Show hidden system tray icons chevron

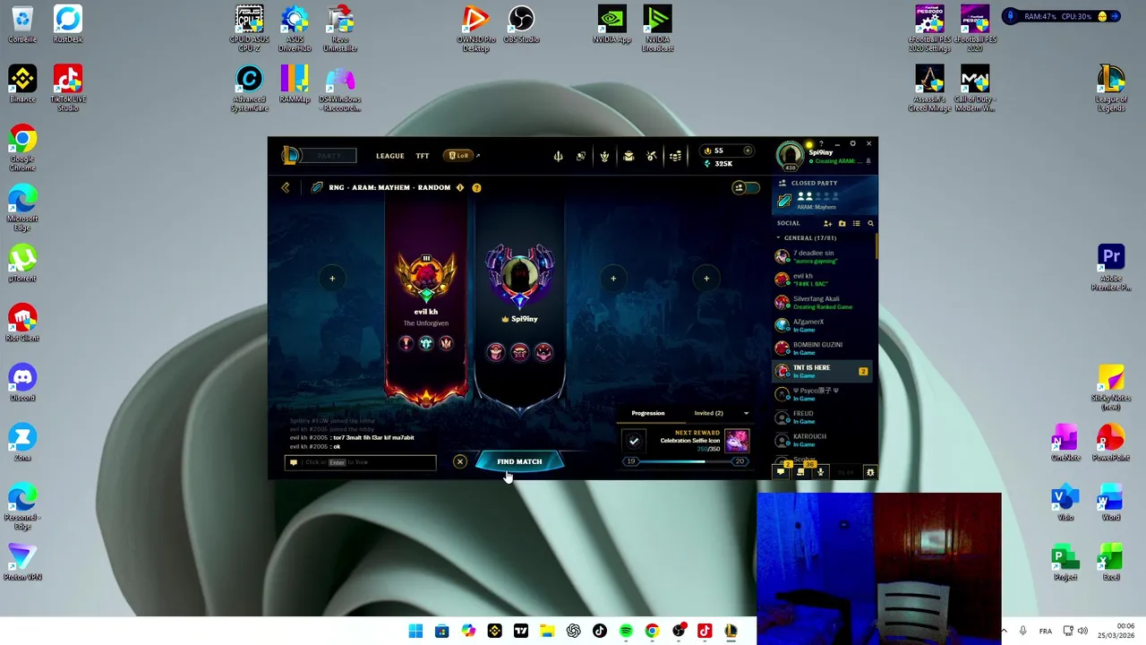[1003, 631]
